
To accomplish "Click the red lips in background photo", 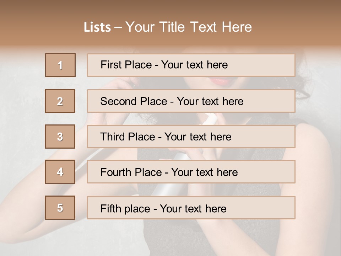I will [221, 81].
